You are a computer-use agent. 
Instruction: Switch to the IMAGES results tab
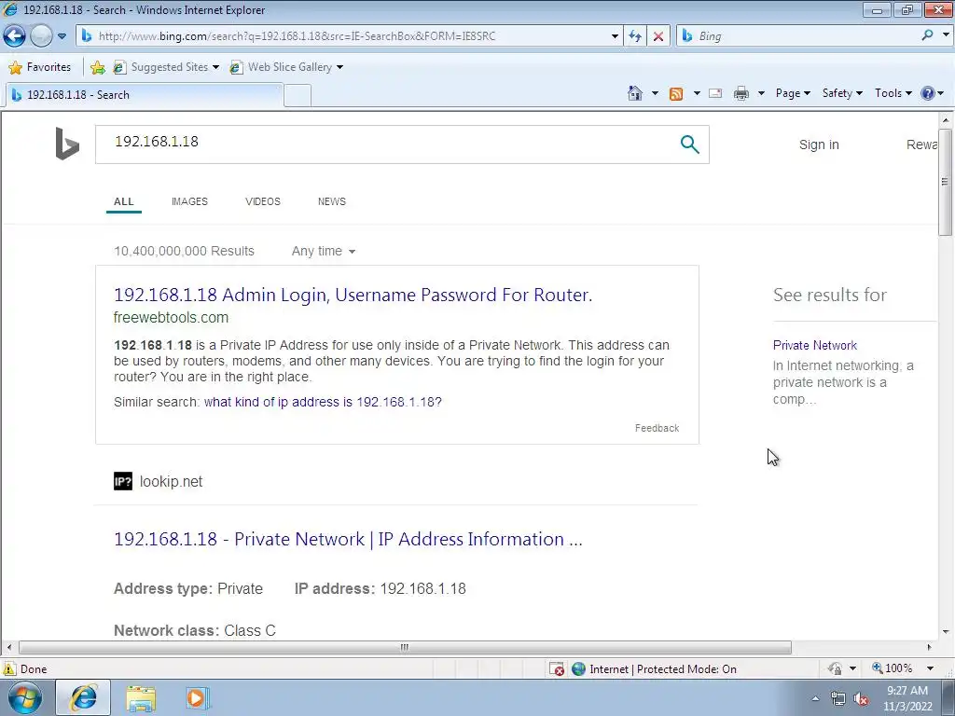[x=189, y=201]
